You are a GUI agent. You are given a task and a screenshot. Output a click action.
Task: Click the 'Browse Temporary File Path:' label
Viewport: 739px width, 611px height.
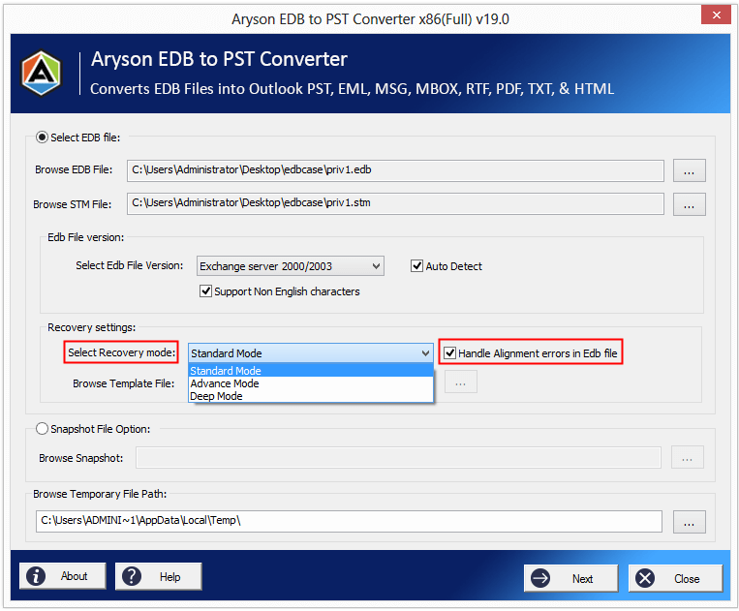pyautogui.click(x=100, y=494)
